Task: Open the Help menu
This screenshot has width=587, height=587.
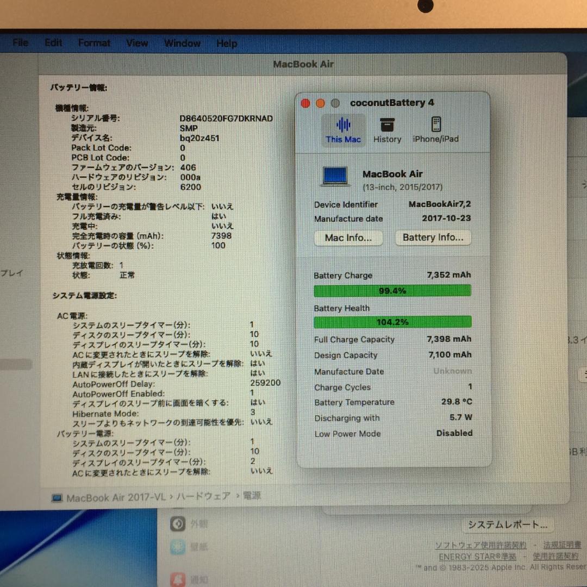Action: (x=227, y=43)
